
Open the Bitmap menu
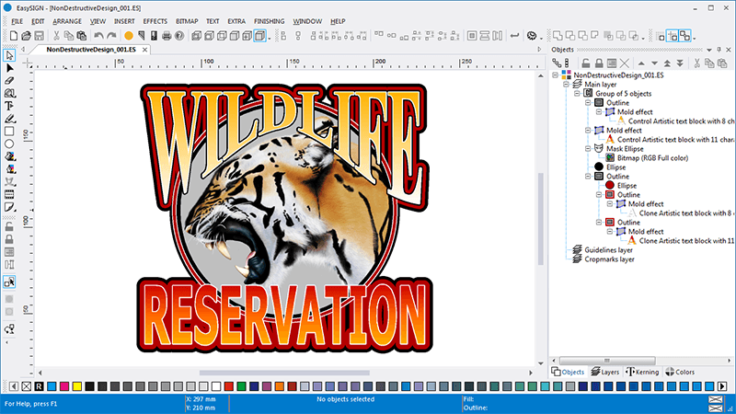coord(187,20)
